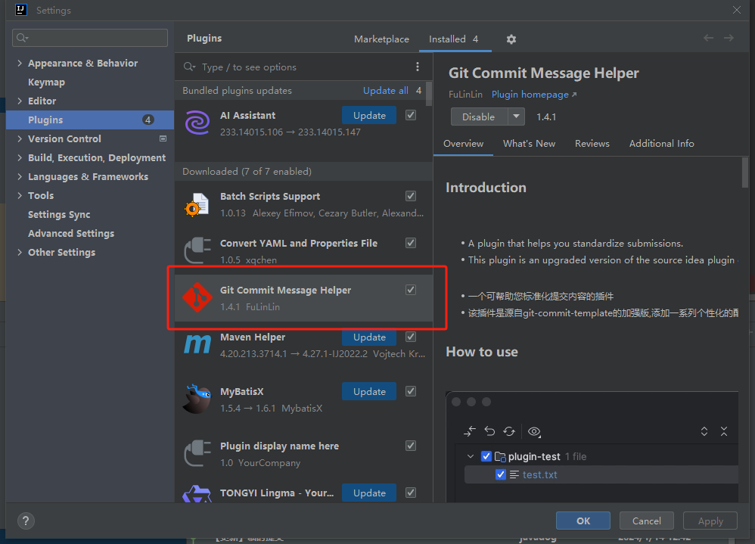Click the Batch Scripts Support plugin icon
Viewport: 755px width, 544px height.
click(x=197, y=204)
